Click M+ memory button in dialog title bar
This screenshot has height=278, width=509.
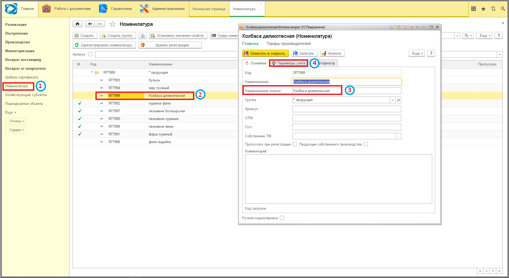point(418,27)
